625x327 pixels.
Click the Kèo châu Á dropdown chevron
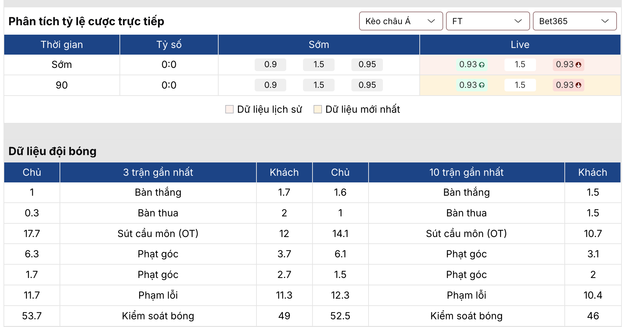[431, 21]
